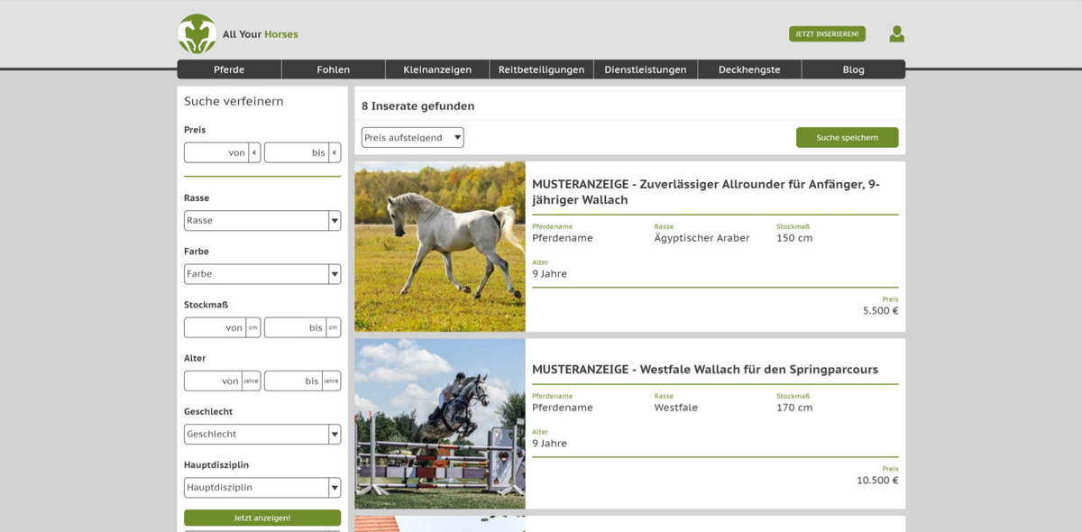Expand the Farbe dropdown
The height and width of the screenshot is (532, 1082).
tap(261, 274)
